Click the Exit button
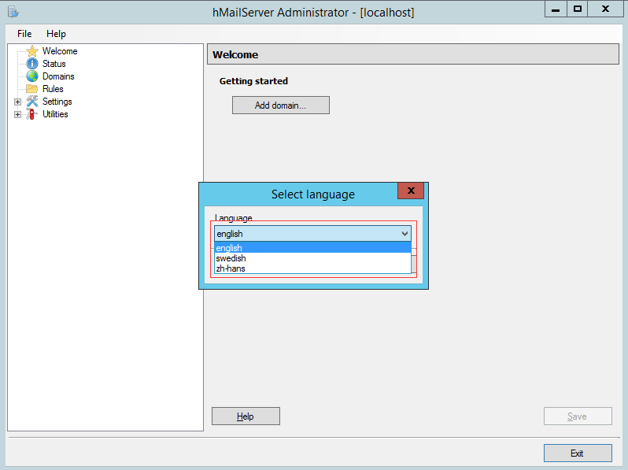This screenshot has height=470, width=628. coord(577,453)
